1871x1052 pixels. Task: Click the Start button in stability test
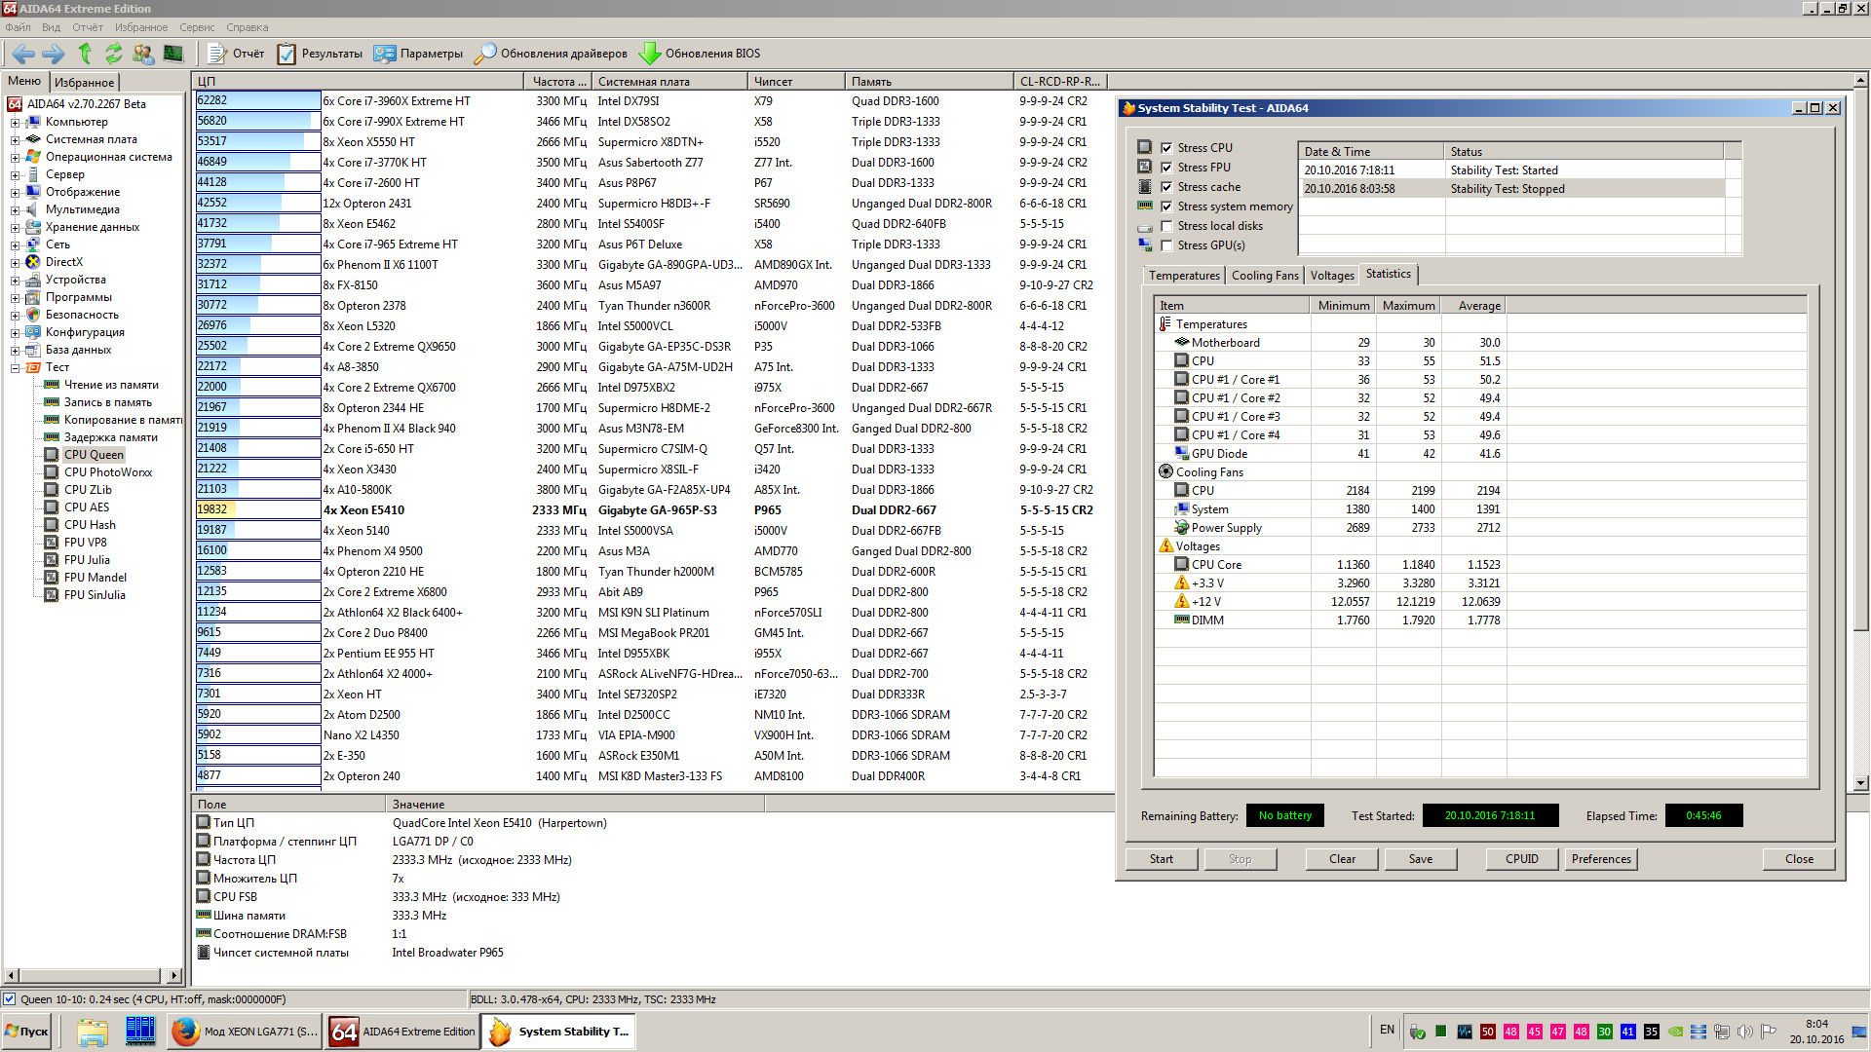(1161, 859)
